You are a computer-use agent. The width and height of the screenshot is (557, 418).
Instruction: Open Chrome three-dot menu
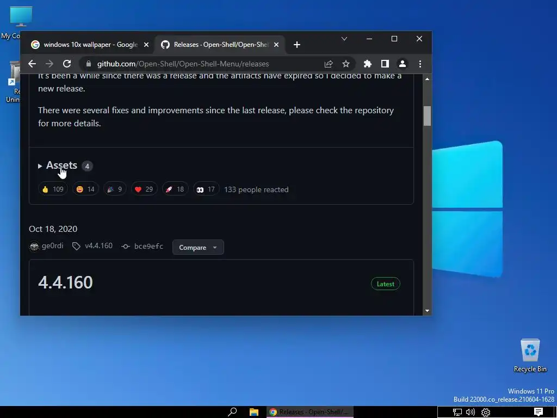tap(420, 64)
